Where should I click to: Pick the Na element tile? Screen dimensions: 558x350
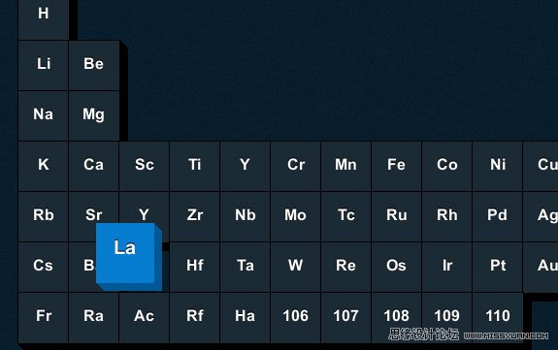(44, 115)
